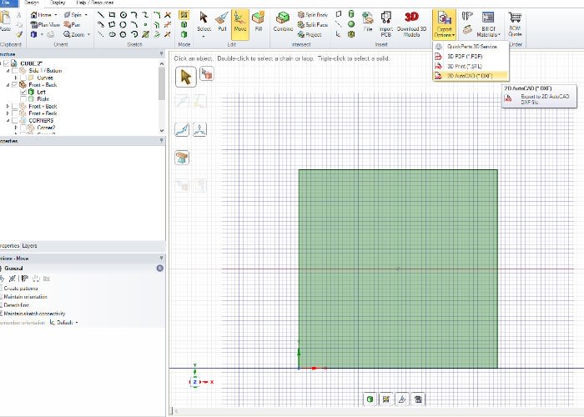This screenshot has width=584, height=417.
Task: Open the Home view dropdown arrow
Action: (56, 15)
